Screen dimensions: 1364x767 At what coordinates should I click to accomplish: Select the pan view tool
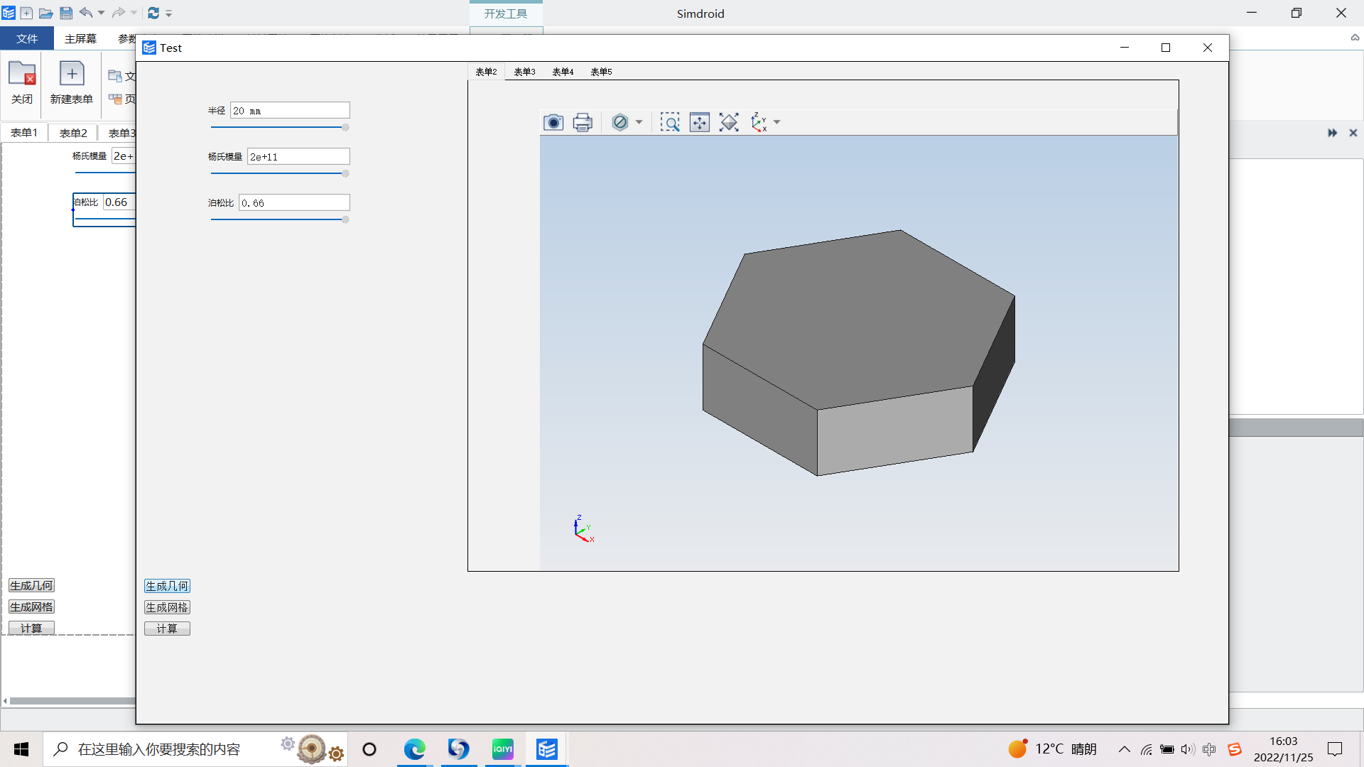coord(699,122)
